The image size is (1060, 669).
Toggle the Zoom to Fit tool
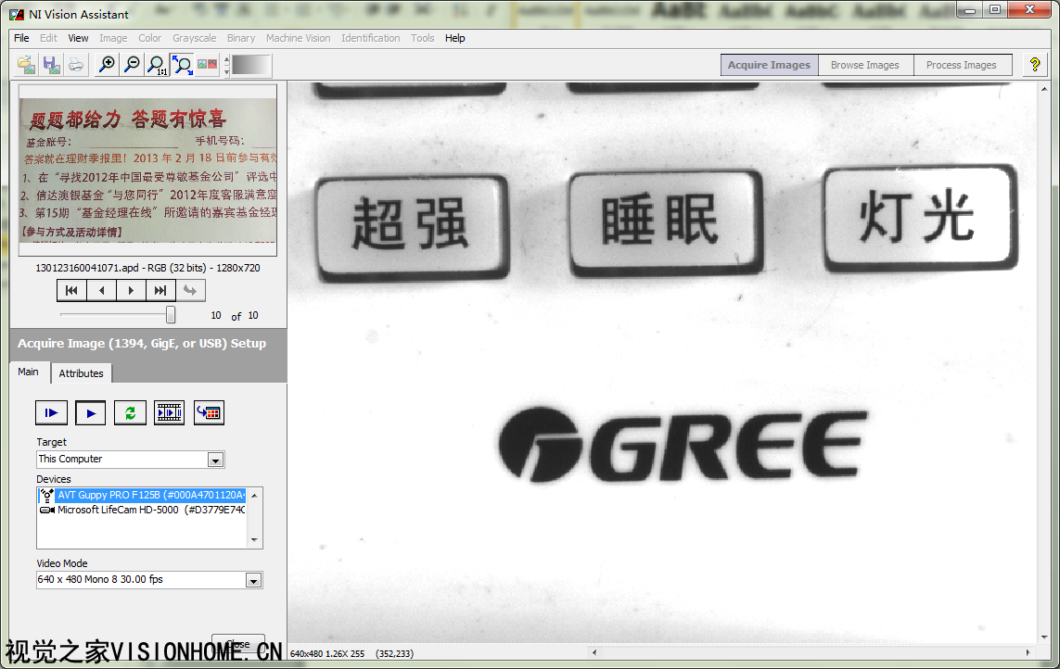coord(182,65)
